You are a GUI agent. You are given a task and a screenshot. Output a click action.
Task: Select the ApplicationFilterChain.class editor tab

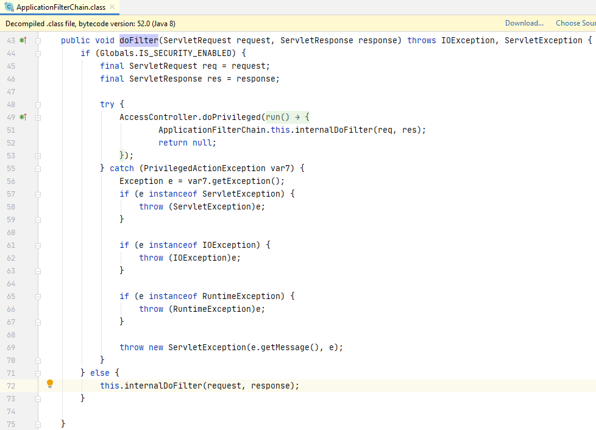[60, 7]
